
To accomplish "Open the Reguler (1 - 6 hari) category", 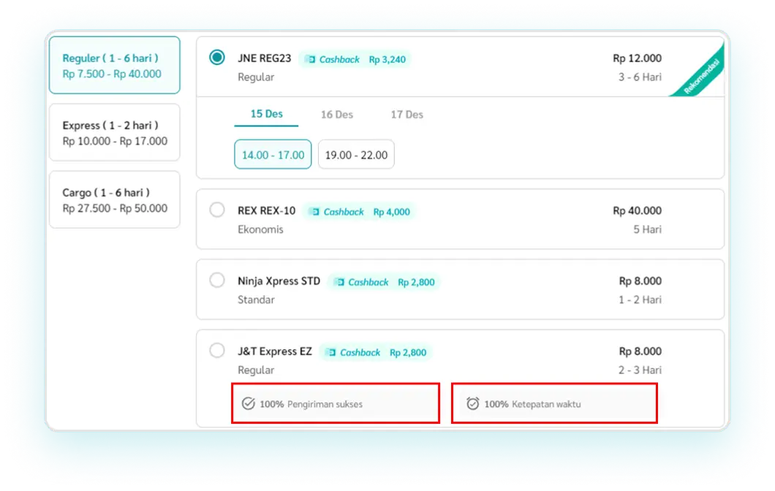I will (114, 66).
